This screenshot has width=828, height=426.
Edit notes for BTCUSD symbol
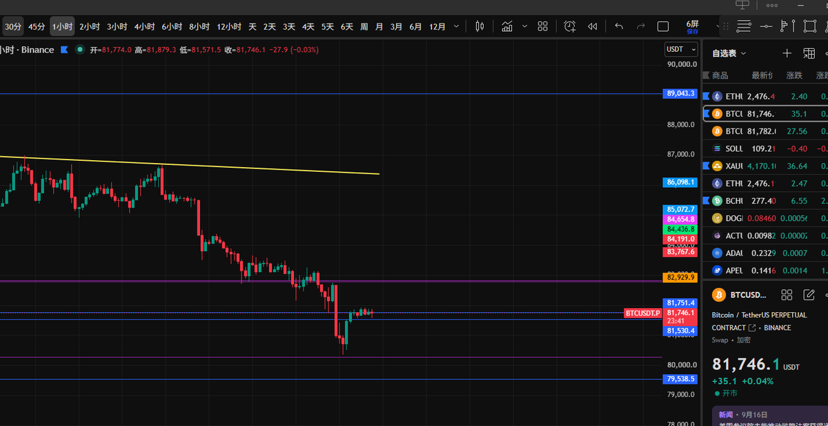click(x=809, y=295)
